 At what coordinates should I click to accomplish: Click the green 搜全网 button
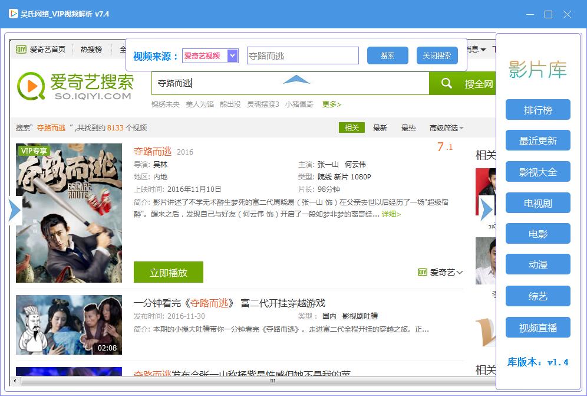pos(462,83)
